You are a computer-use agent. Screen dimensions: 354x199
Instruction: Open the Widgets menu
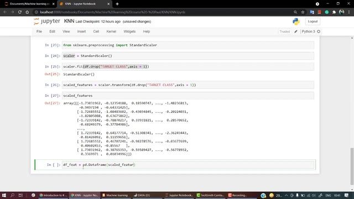129,32
